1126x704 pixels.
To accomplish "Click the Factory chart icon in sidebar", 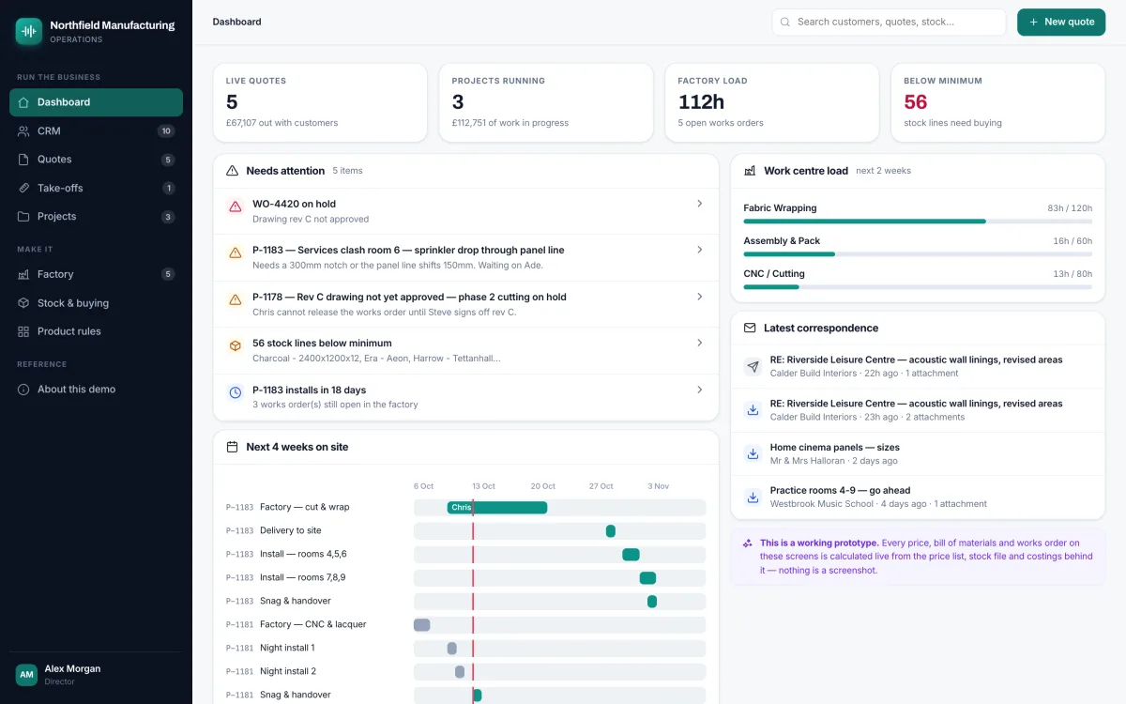I will (x=23, y=274).
